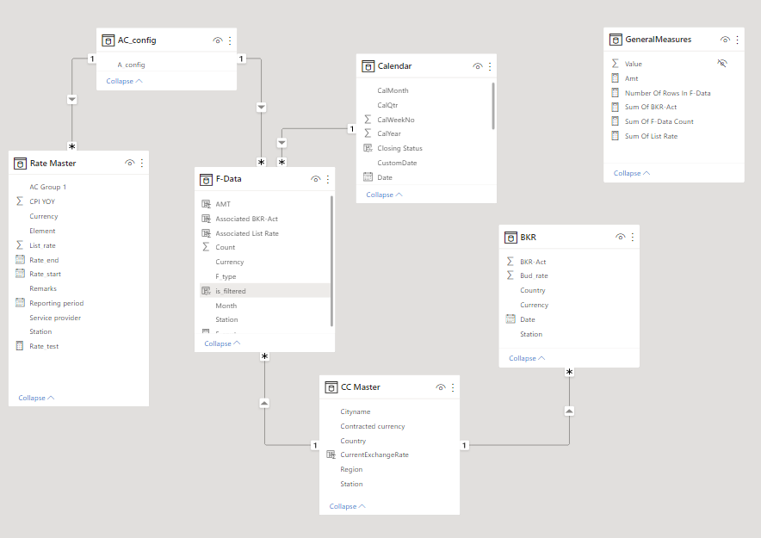Collapse the Calendar table card
Viewport: 761px width, 538px height.
tap(384, 195)
